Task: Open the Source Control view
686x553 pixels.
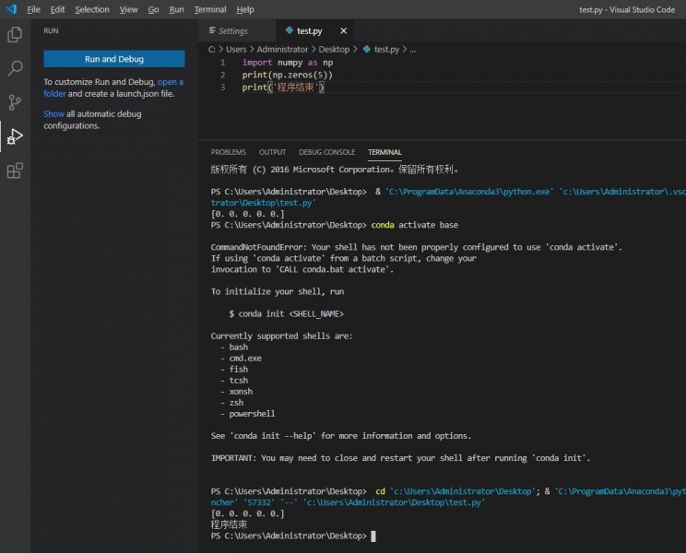Action: (15, 102)
